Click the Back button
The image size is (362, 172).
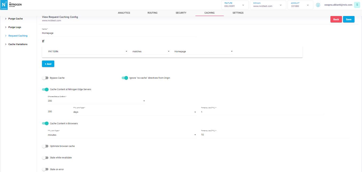pos(336,19)
